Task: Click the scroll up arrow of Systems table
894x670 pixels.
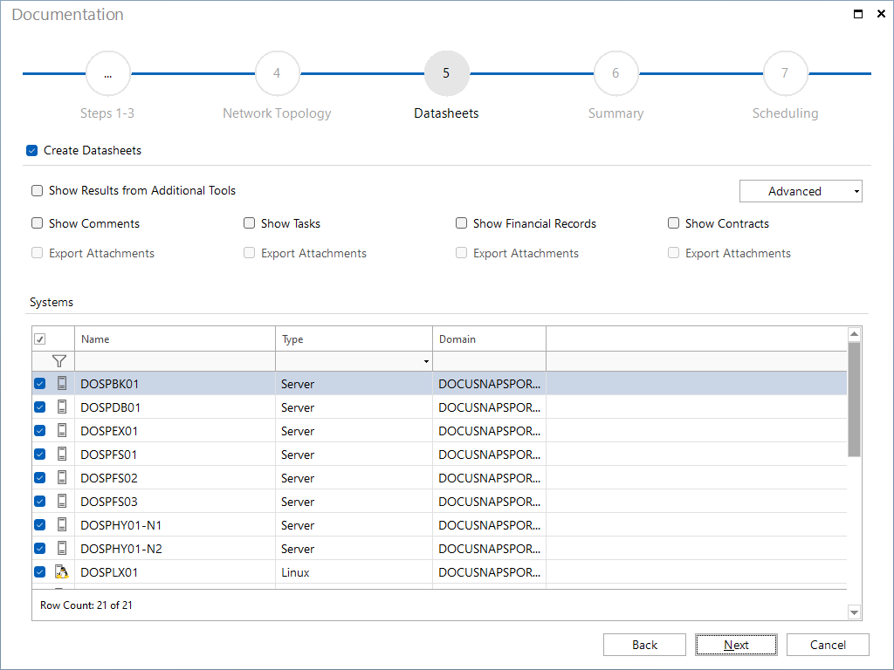Action: click(x=854, y=334)
